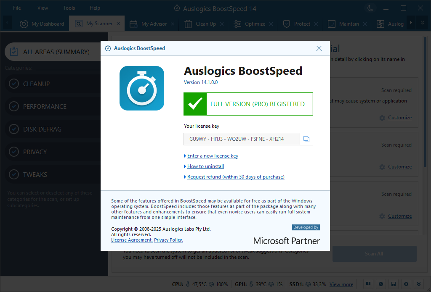This screenshot has height=292, width=431.
Task: Open the Privacy Policy link
Action: click(x=168, y=240)
